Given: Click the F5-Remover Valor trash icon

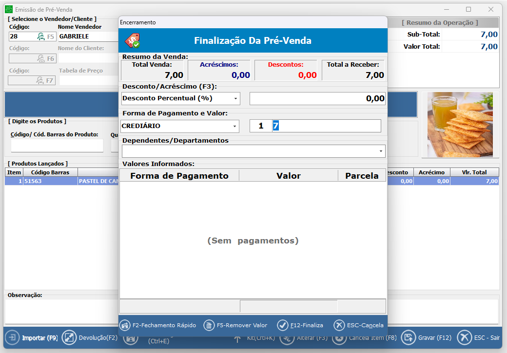Looking at the screenshot, I should click(209, 325).
